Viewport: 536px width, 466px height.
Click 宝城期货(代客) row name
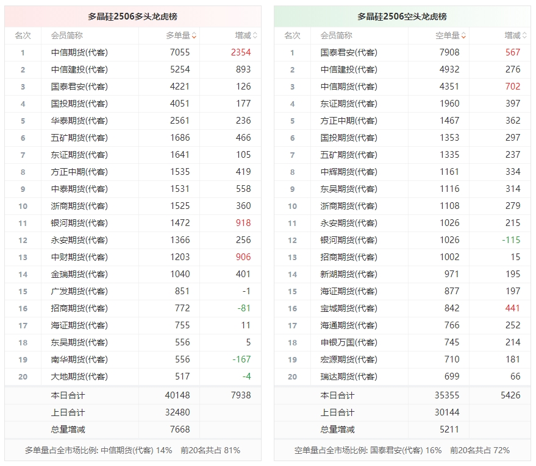pyautogui.click(x=349, y=309)
